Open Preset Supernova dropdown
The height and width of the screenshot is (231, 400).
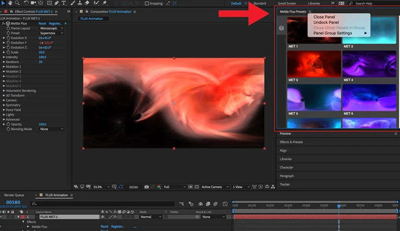(x=51, y=33)
